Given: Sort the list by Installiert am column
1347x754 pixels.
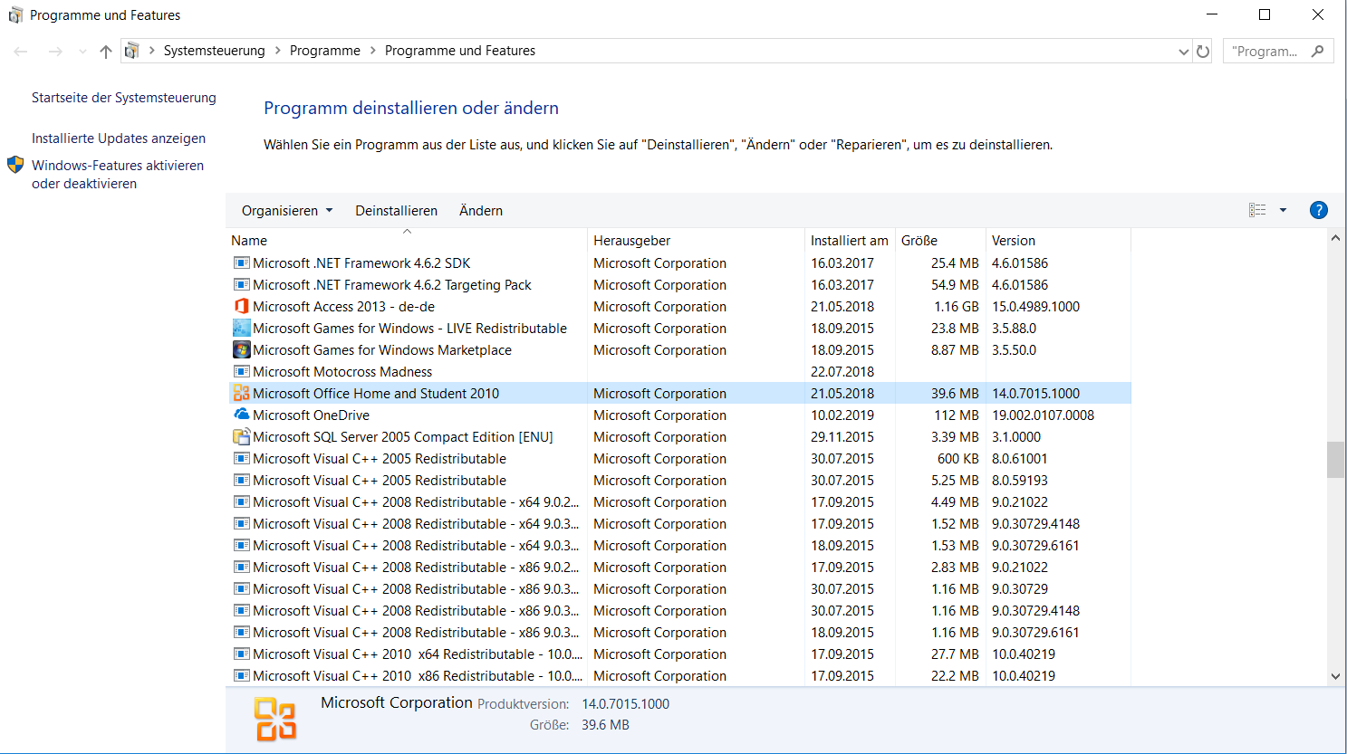Looking at the screenshot, I should point(850,241).
